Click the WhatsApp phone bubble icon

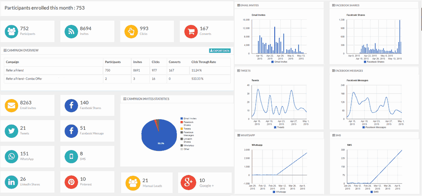tap(11, 156)
